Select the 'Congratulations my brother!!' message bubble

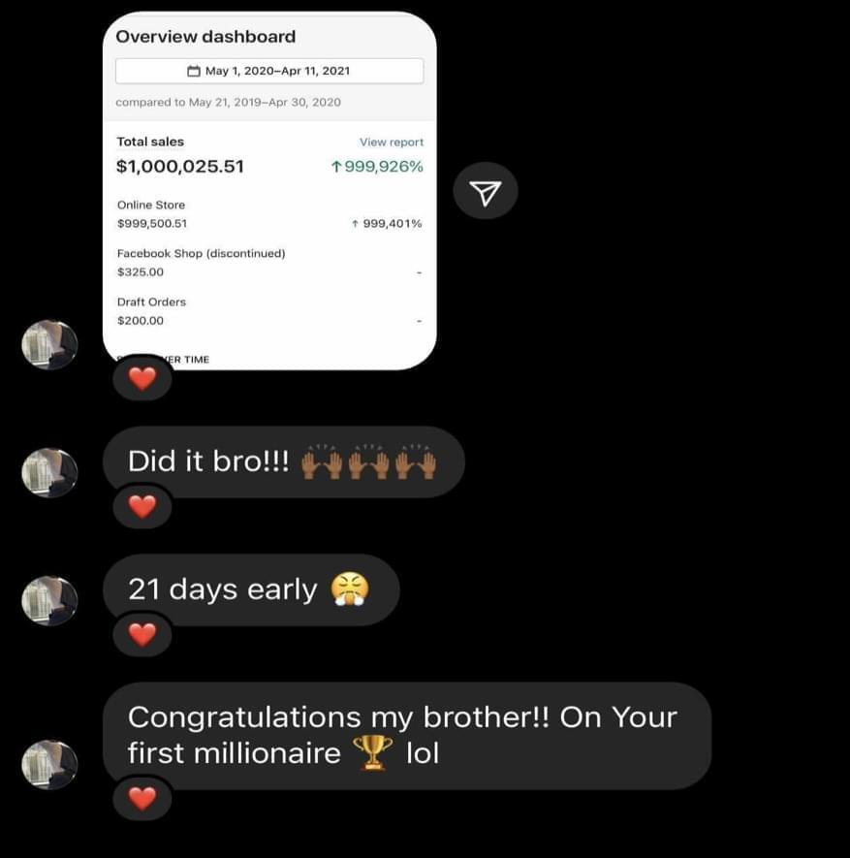[407, 736]
